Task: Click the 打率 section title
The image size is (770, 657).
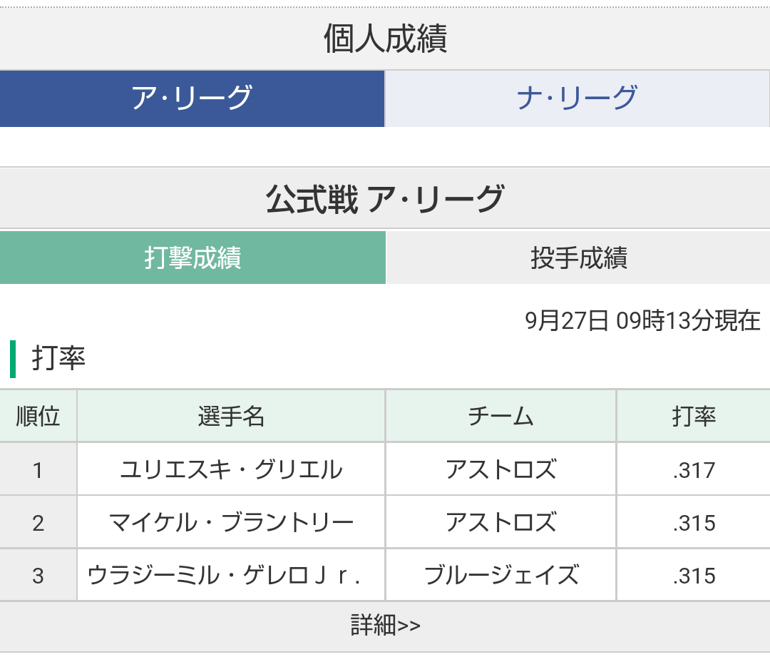Action: (x=58, y=357)
